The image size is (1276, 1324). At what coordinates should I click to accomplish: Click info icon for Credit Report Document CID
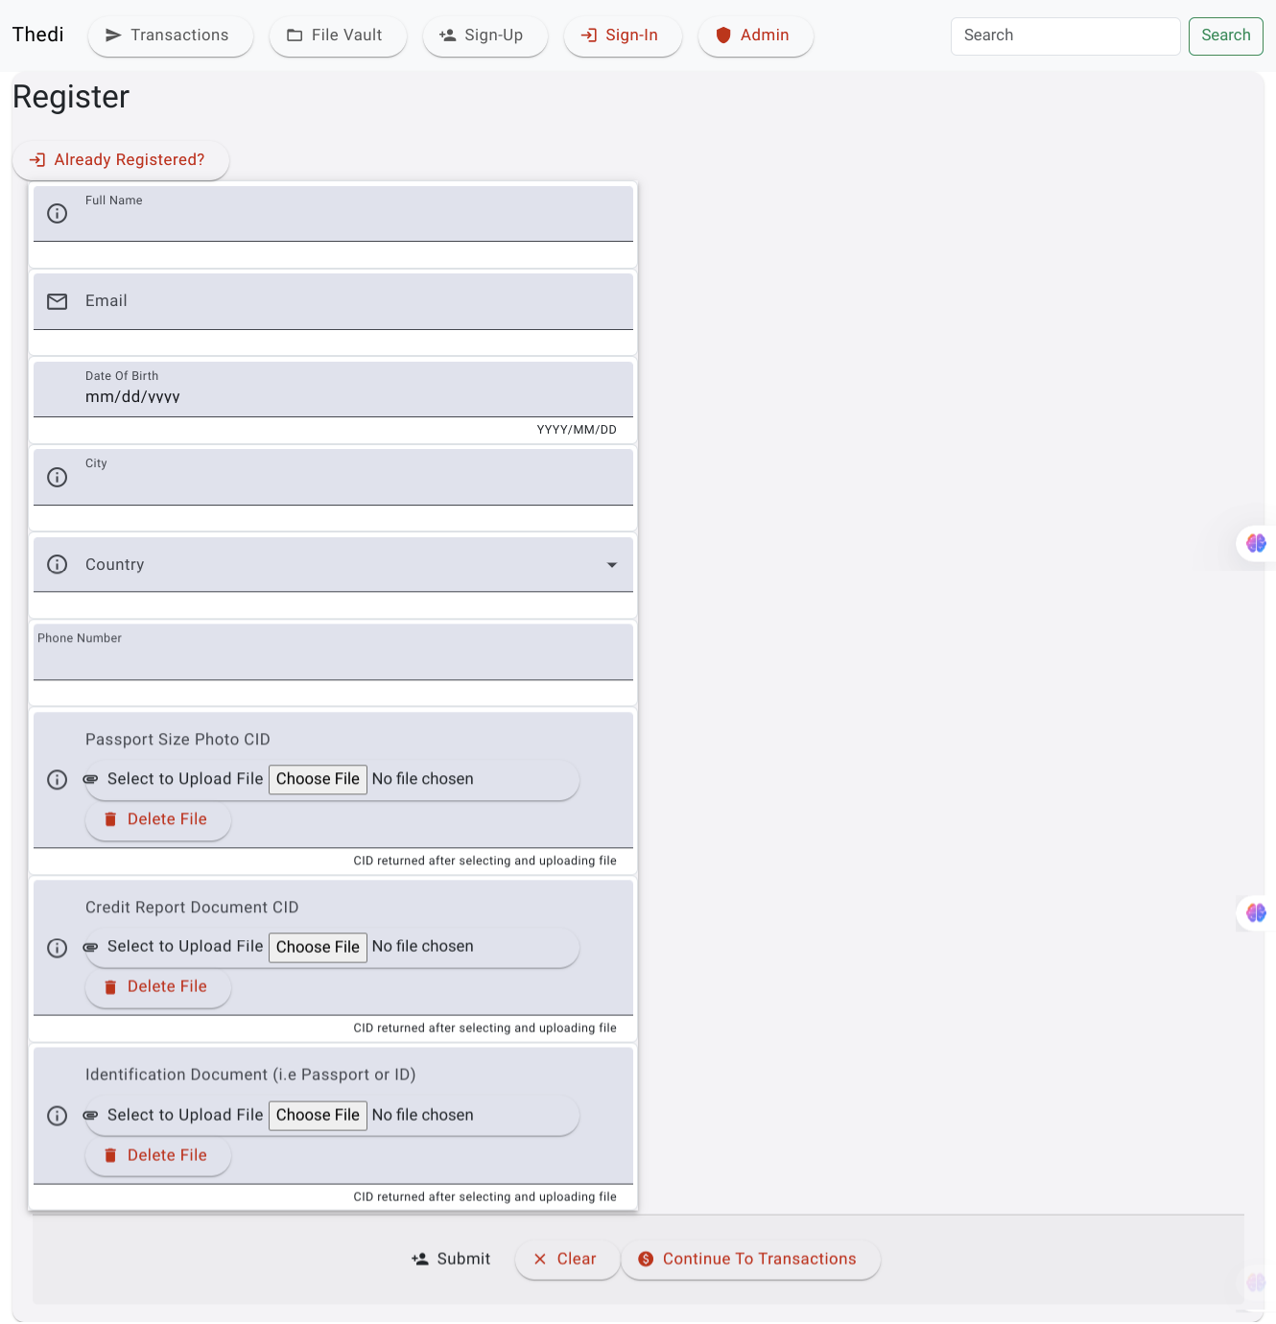click(x=58, y=948)
